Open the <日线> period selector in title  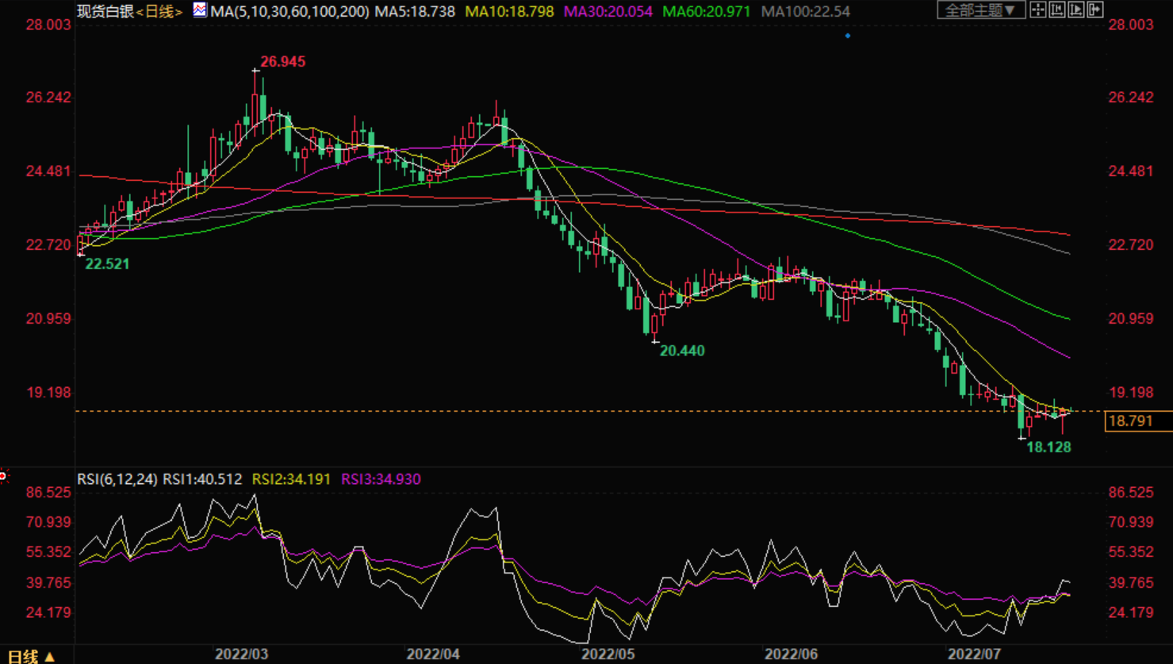[x=159, y=11]
